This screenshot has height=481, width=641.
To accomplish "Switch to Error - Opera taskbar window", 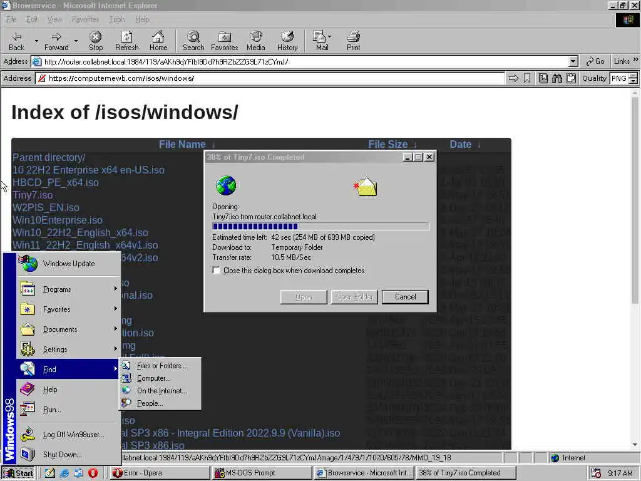I will click(160, 473).
